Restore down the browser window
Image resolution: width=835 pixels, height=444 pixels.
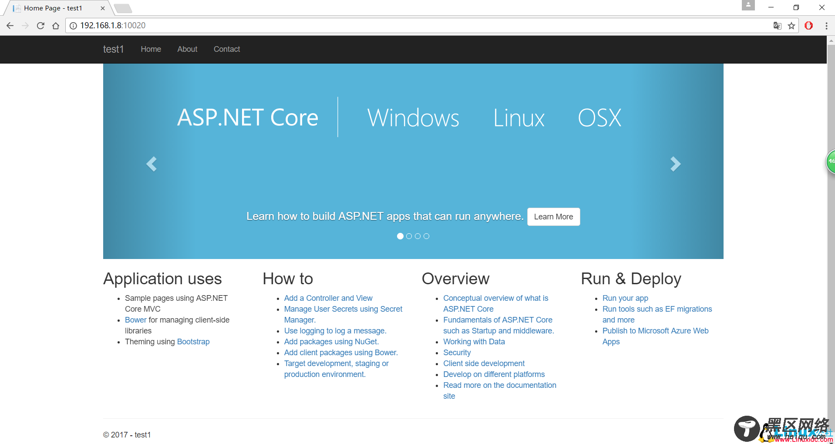[796, 7]
